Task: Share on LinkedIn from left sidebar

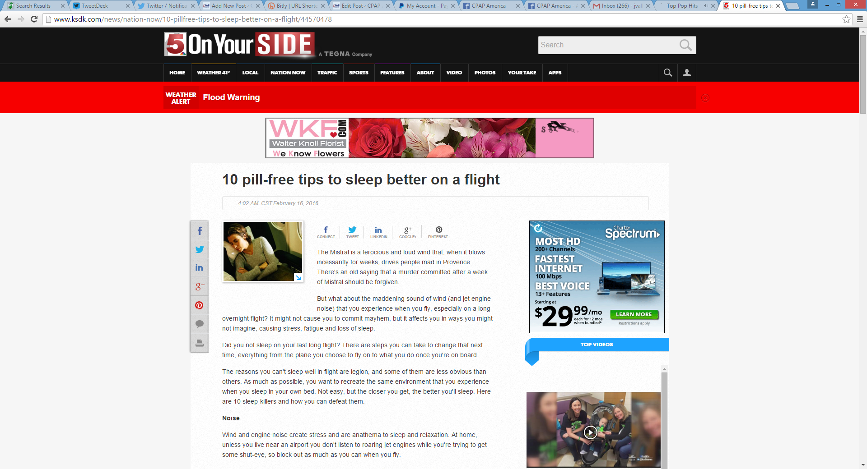Action: click(x=199, y=268)
